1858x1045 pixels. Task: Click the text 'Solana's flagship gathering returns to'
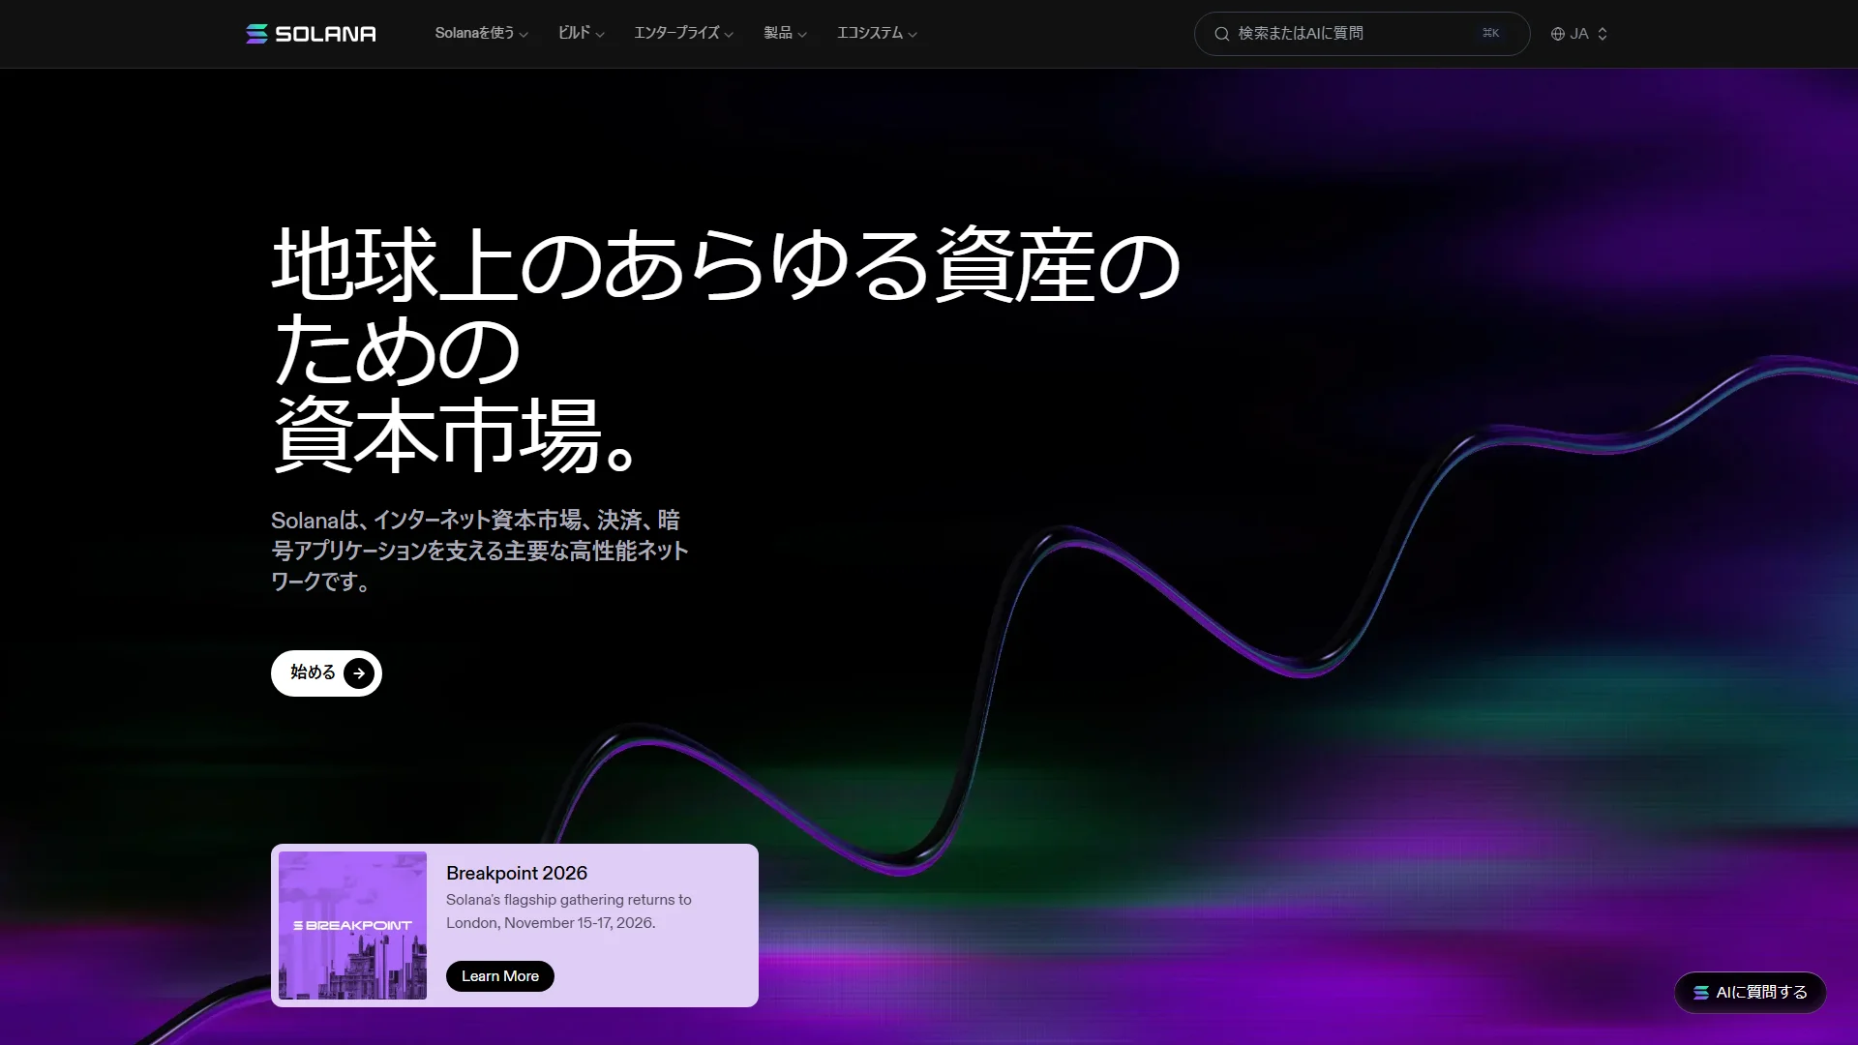[x=569, y=900]
